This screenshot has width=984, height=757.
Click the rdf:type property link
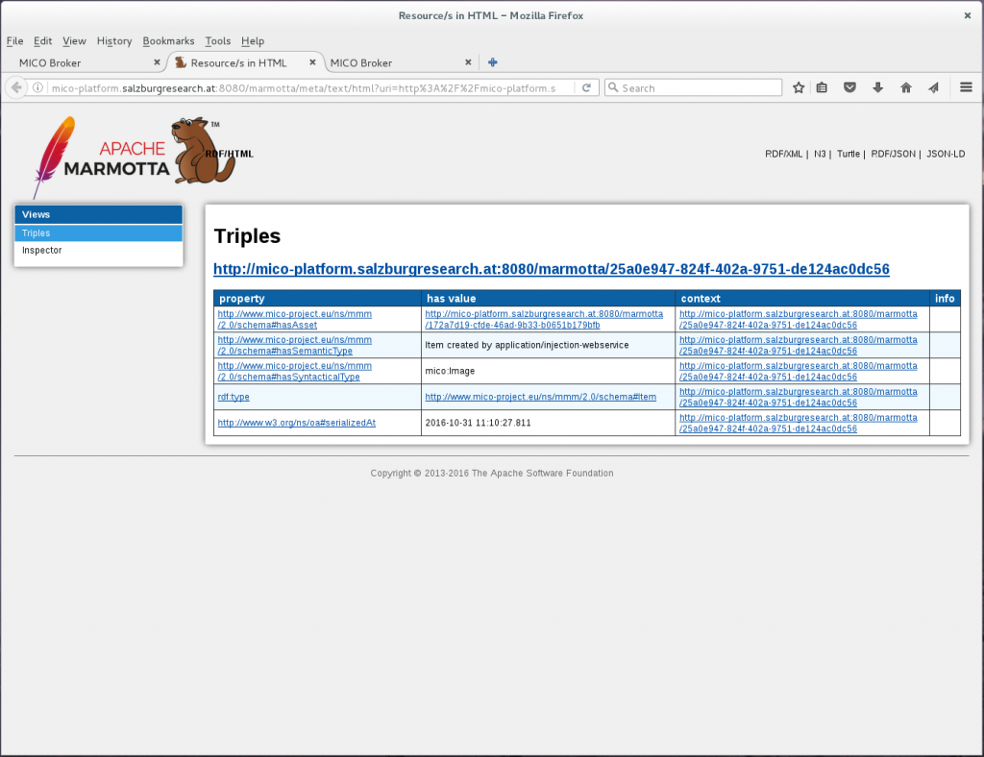point(233,397)
